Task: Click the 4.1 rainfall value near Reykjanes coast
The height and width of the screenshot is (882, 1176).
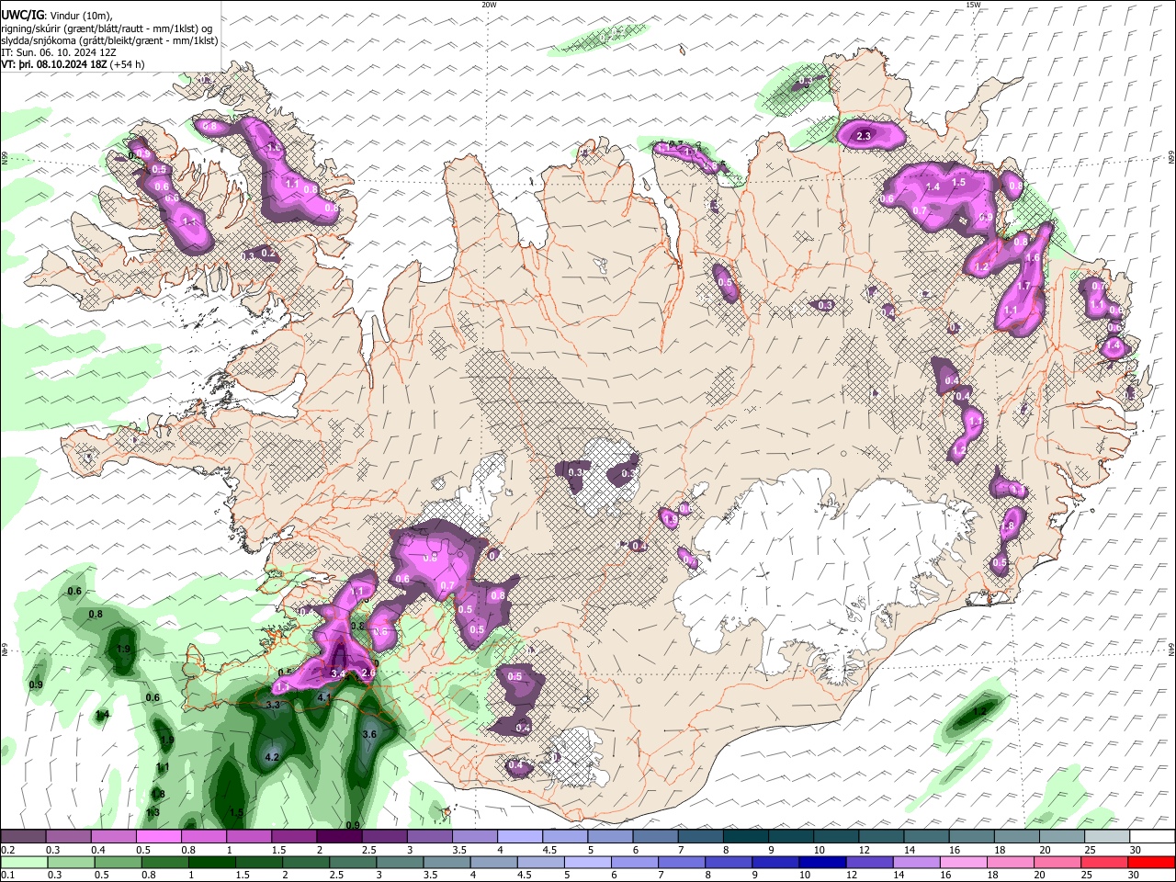Action: pyautogui.click(x=323, y=698)
